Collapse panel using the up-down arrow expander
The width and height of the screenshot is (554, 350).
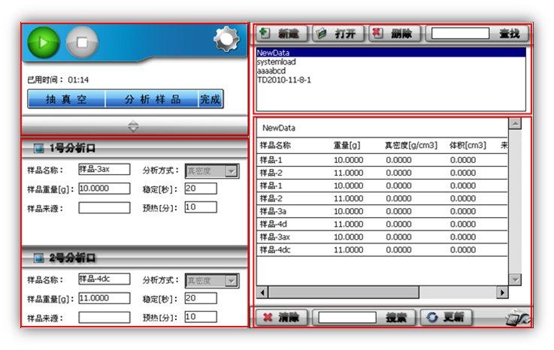pos(133,126)
